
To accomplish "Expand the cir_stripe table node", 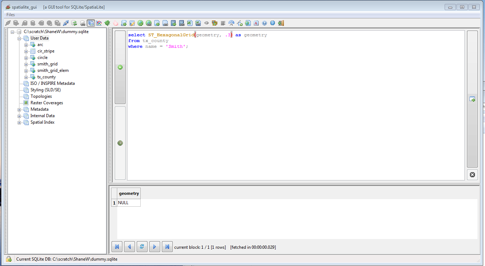I will [26, 51].
